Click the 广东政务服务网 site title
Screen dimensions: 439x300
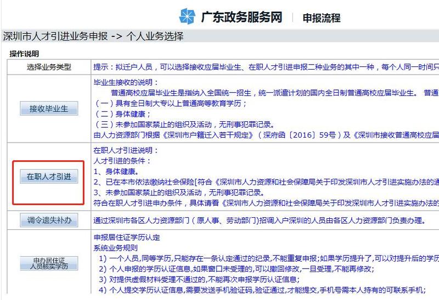(x=241, y=17)
